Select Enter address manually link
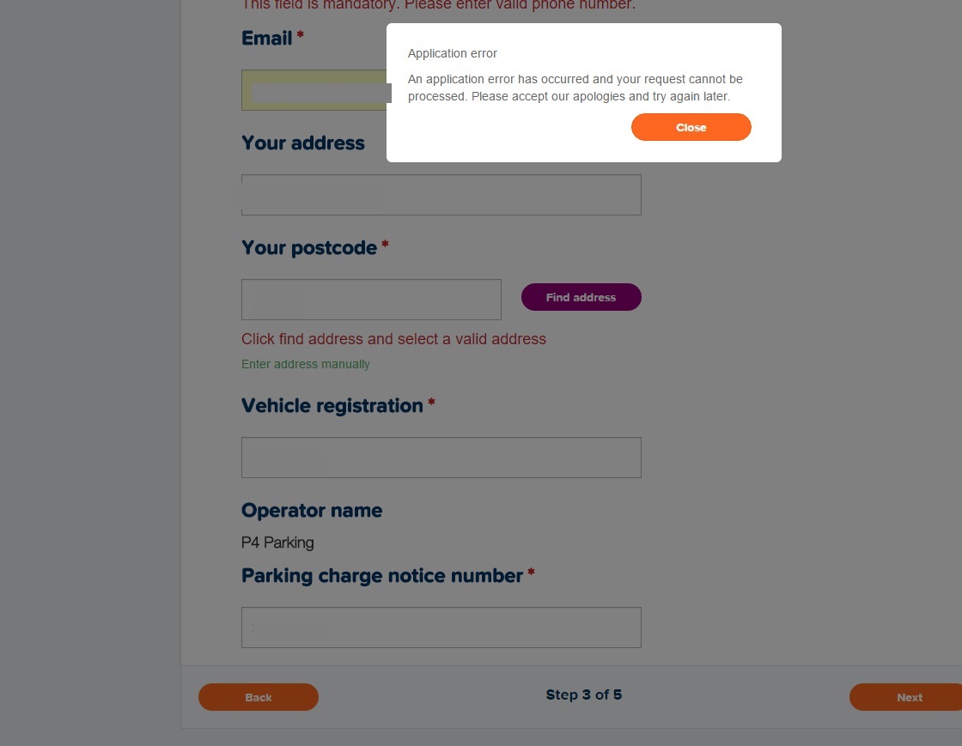 [x=306, y=364]
